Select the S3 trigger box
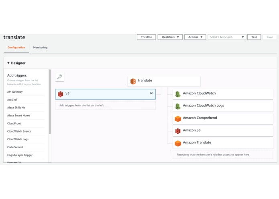 point(105,94)
